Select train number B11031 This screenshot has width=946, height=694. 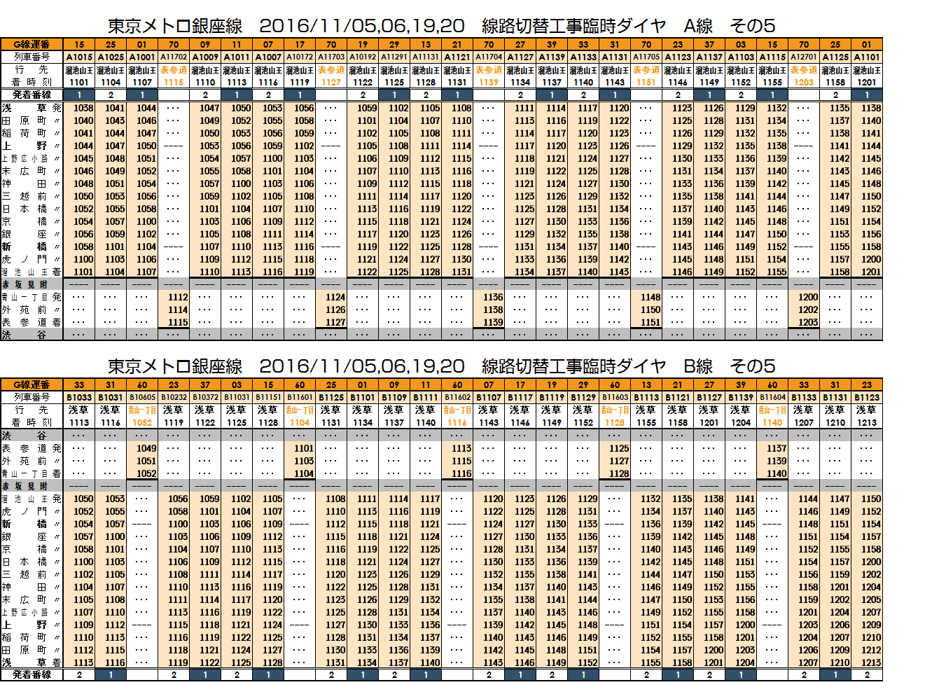tap(237, 397)
